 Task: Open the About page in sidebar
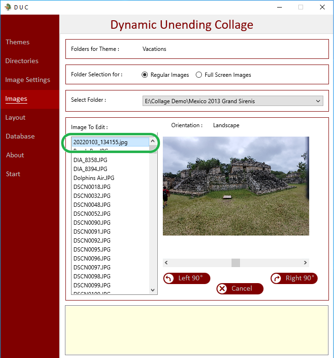pos(15,155)
